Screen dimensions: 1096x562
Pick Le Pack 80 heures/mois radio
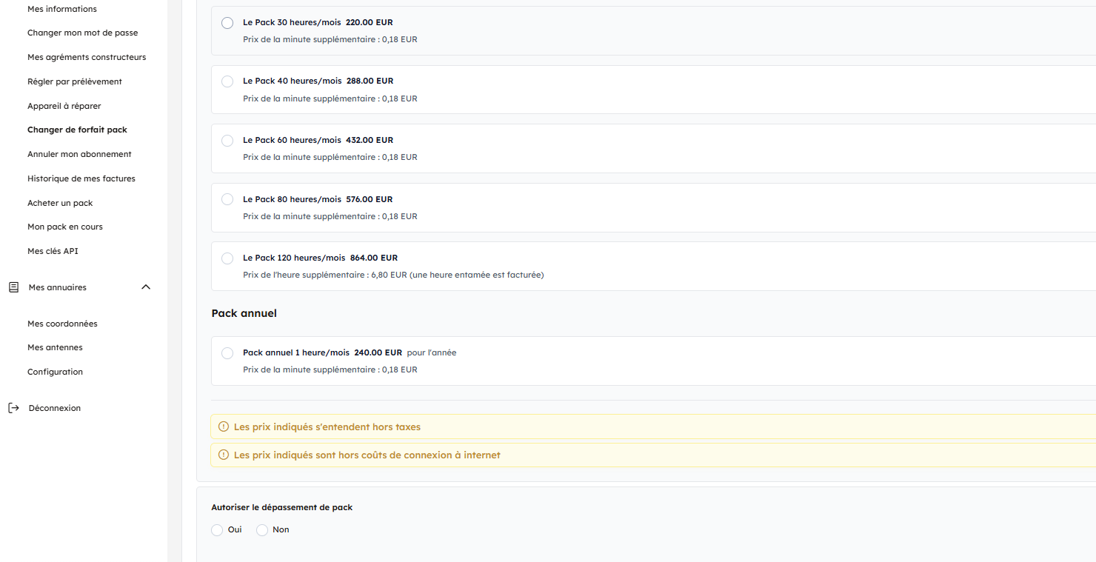[227, 199]
